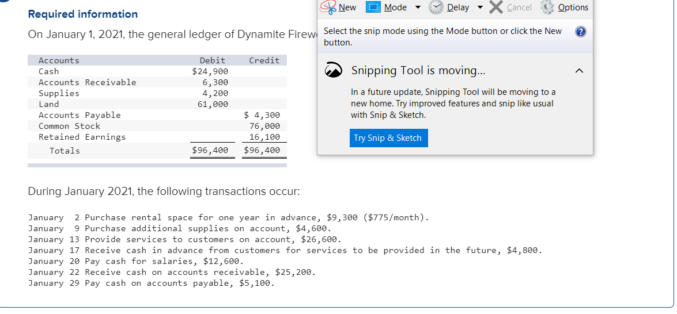Expand the Delay dropdown arrow
This screenshot has height=314, width=677.
pos(481,7)
